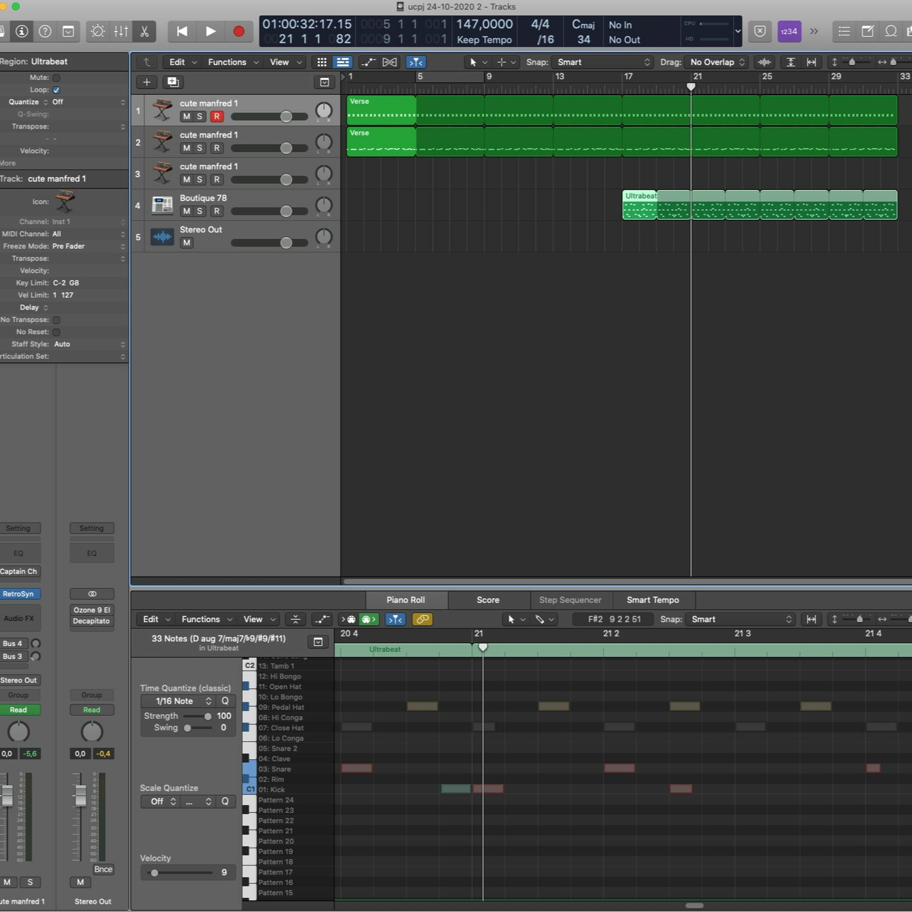Click the Go to Beginning icon
The height and width of the screenshot is (912, 912).
tap(182, 32)
